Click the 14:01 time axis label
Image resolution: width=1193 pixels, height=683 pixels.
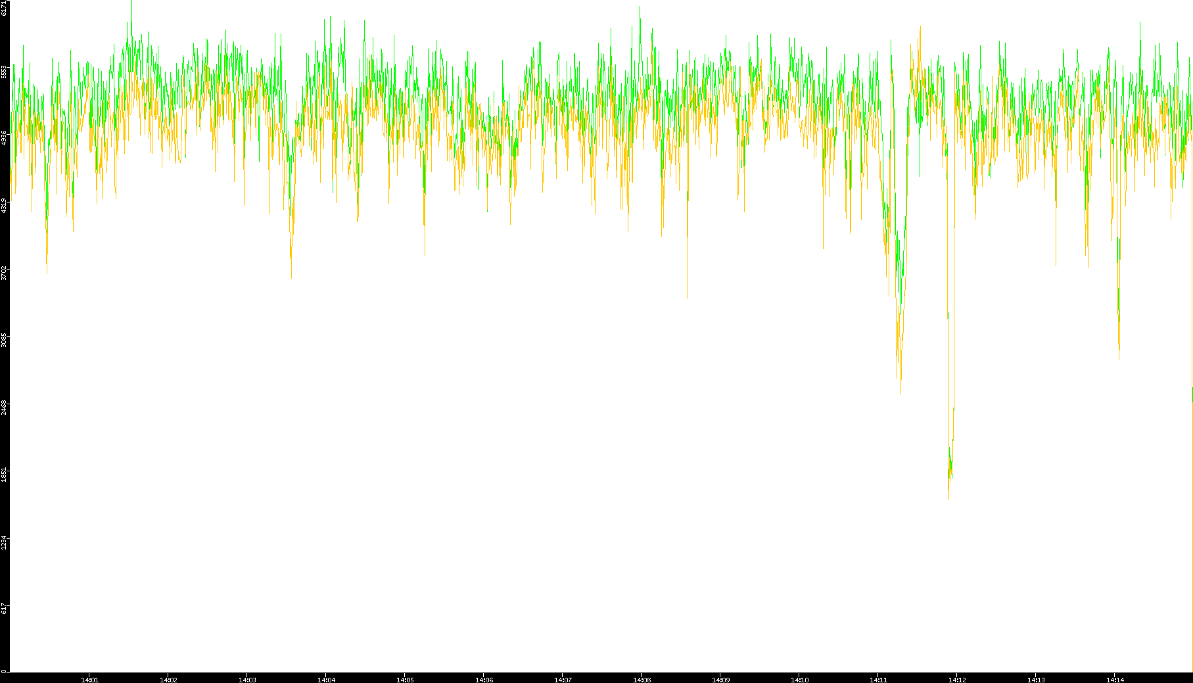(89, 680)
